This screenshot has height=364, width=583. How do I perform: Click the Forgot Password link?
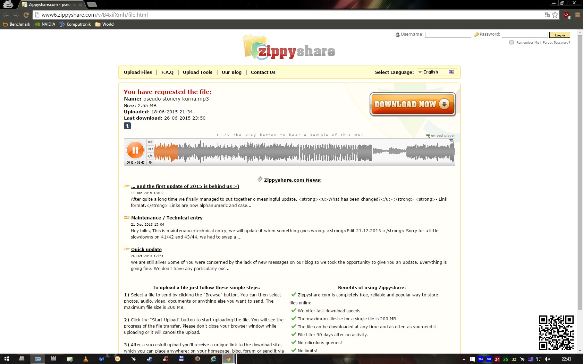556,43
